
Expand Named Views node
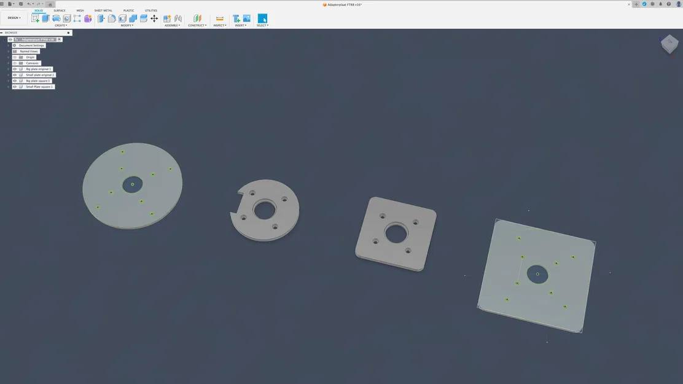(x=8, y=52)
